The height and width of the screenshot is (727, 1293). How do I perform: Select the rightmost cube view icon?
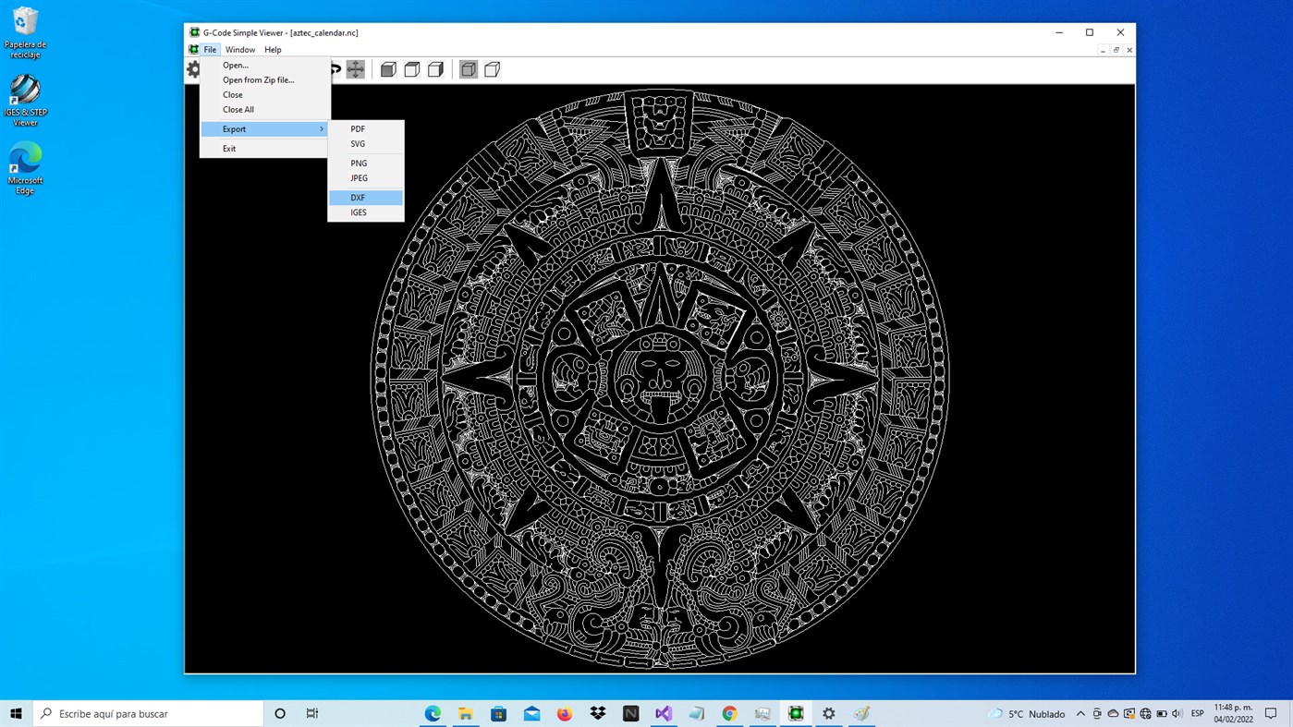click(491, 68)
